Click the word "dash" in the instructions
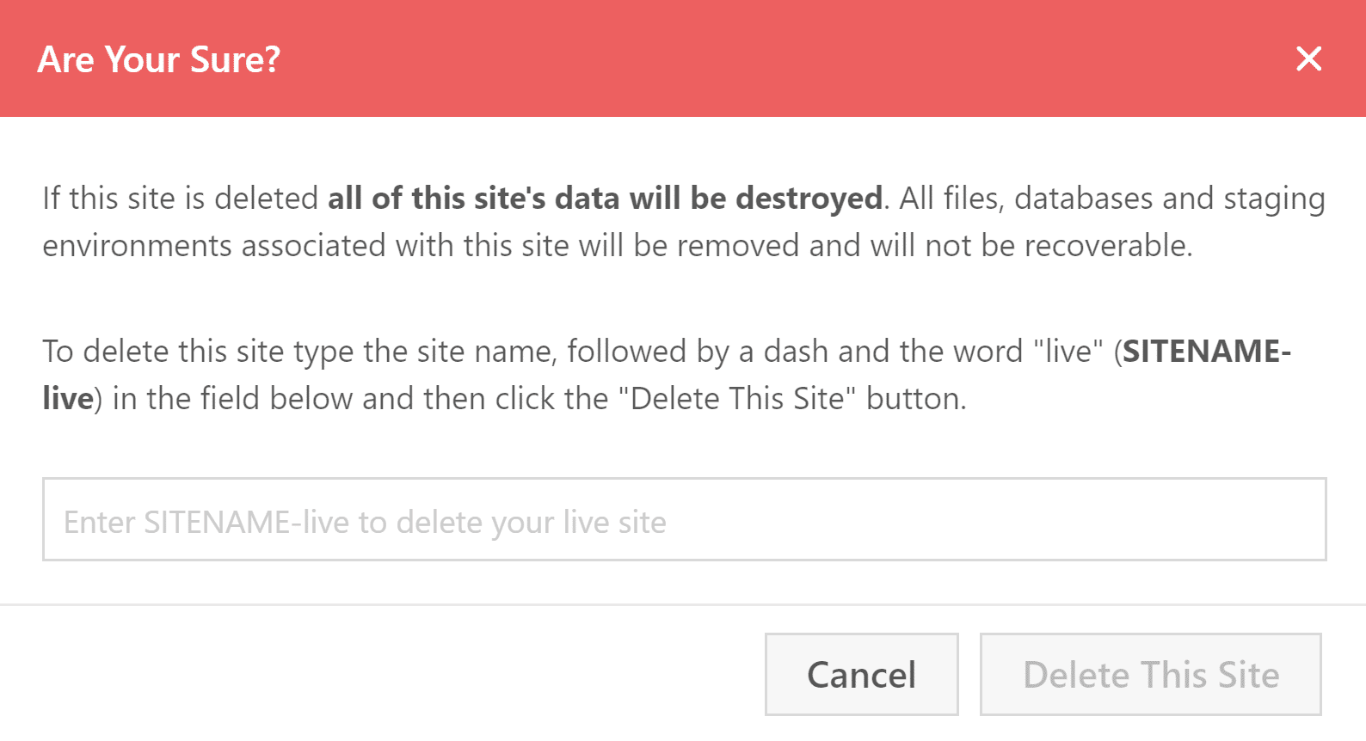 tap(796, 352)
